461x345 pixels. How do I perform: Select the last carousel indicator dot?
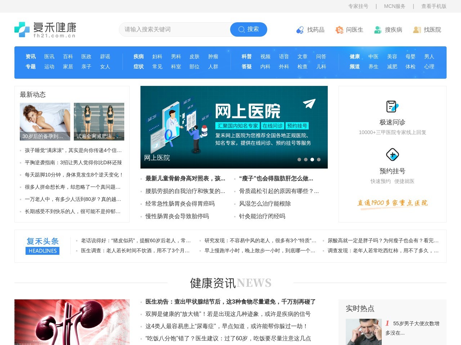318,159
